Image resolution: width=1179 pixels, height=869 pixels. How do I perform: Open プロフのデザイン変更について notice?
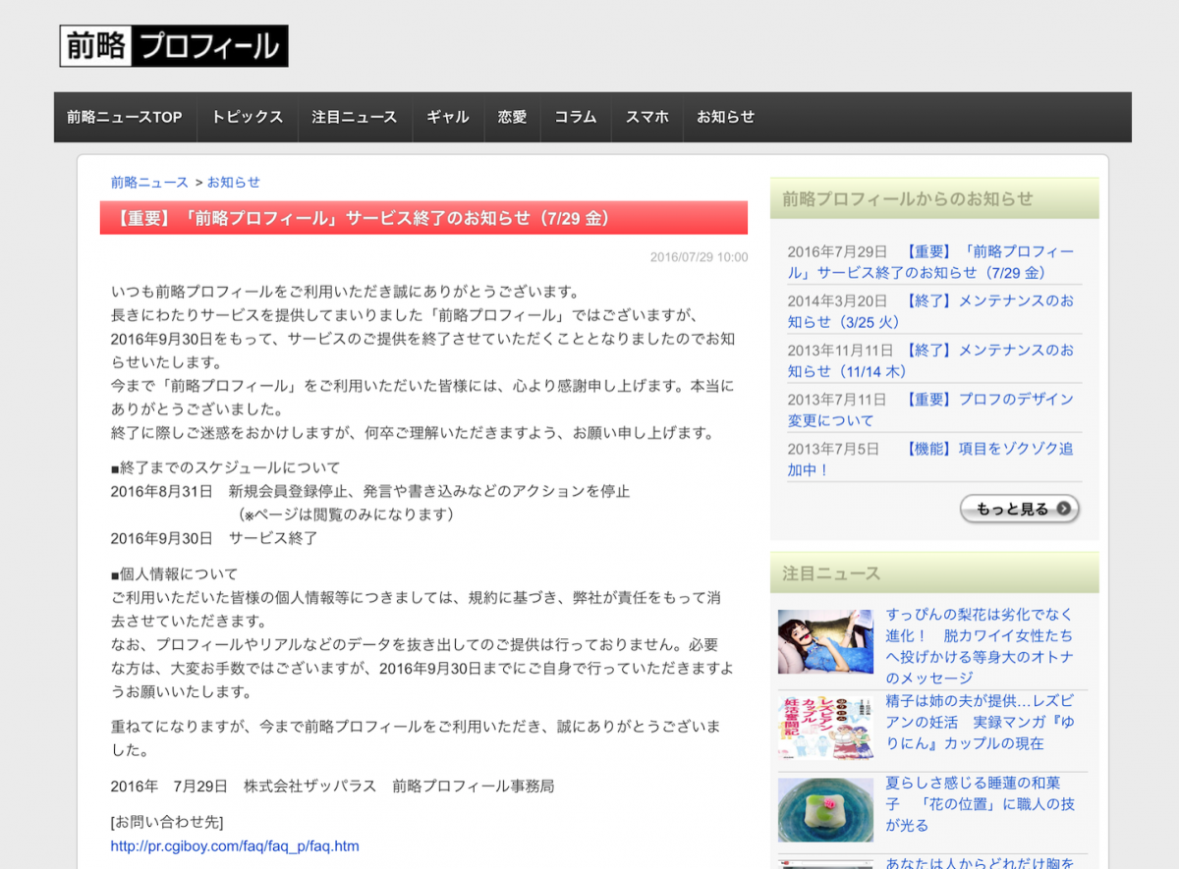click(987, 409)
